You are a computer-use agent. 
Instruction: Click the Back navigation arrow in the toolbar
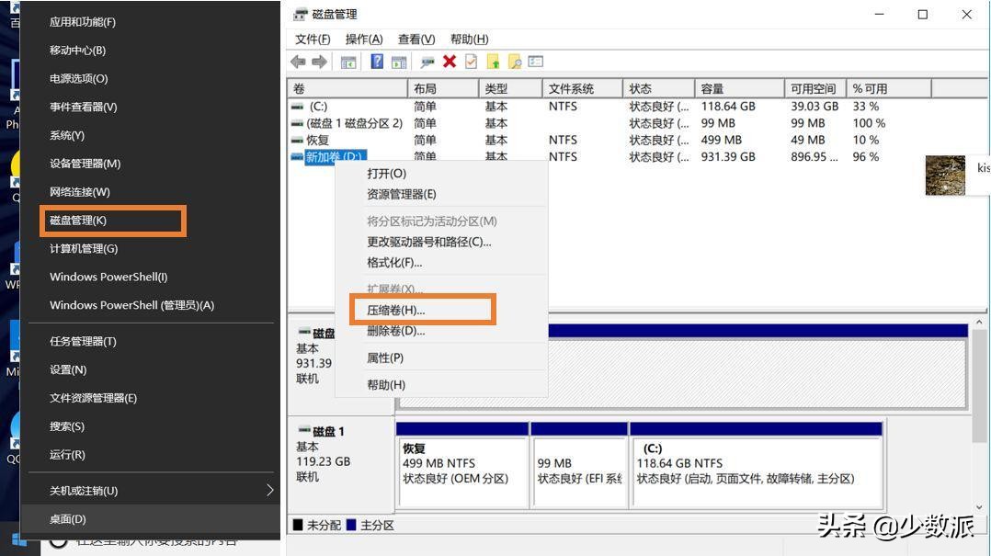(298, 62)
